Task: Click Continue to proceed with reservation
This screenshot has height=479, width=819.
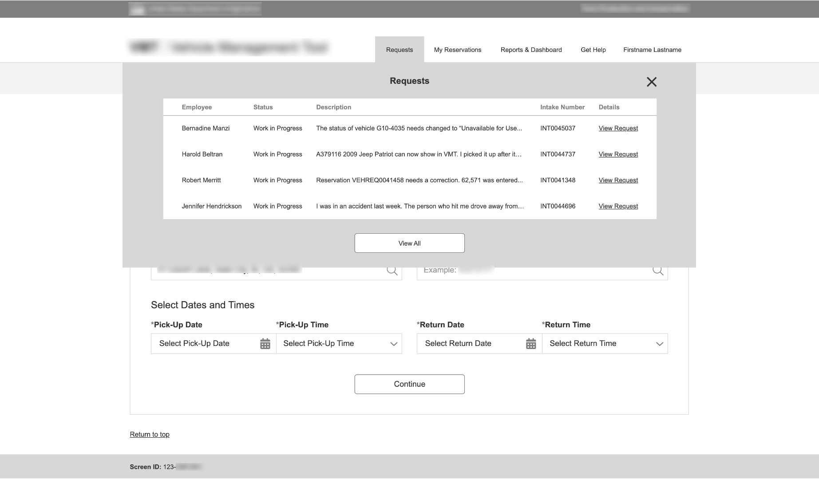Action: click(409, 384)
